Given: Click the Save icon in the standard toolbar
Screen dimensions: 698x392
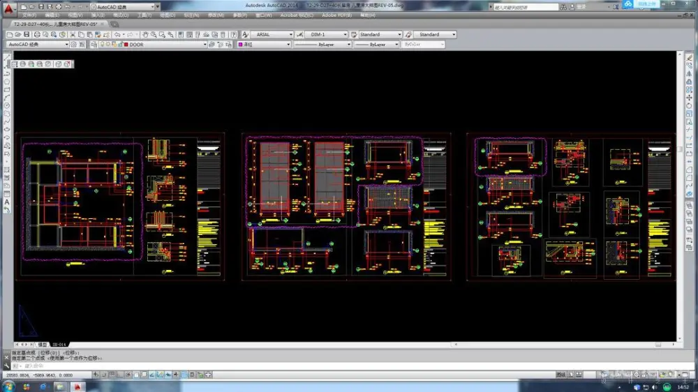Looking at the screenshot, I should click(x=26, y=34).
